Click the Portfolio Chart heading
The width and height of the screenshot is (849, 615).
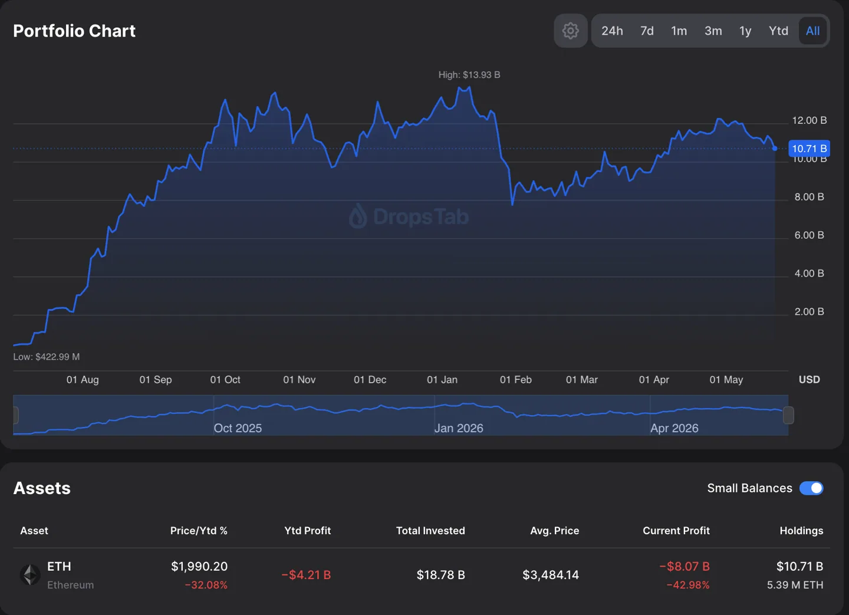click(74, 31)
